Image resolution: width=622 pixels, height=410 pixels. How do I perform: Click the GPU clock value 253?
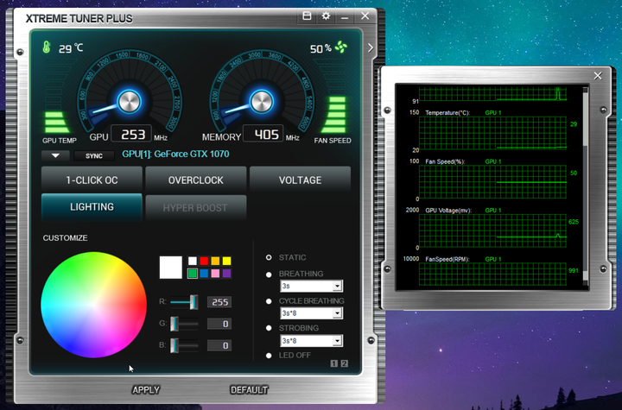(x=131, y=134)
